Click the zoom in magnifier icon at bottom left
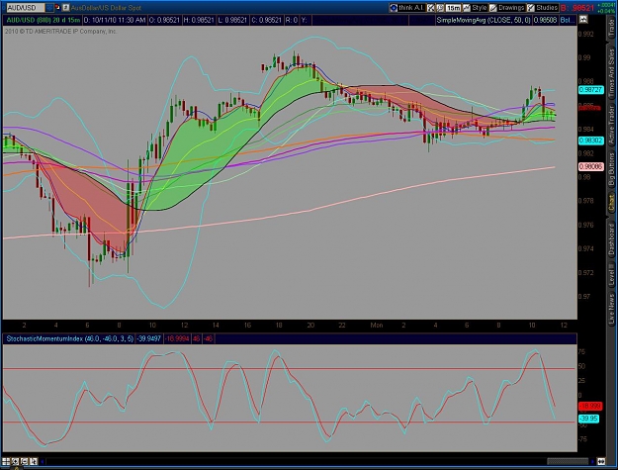618x470 pixels. 15,461
